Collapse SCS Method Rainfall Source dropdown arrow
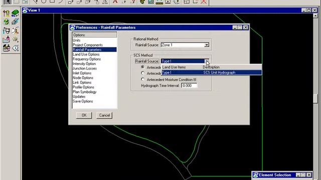 point(207,61)
